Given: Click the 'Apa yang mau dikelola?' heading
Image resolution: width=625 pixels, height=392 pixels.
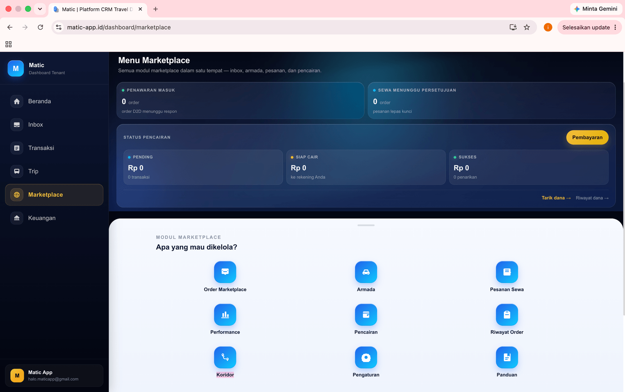Looking at the screenshot, I should tap(196, 247).
